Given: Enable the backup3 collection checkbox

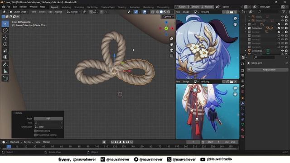Looking at the screenshot, I should [279, 39].
